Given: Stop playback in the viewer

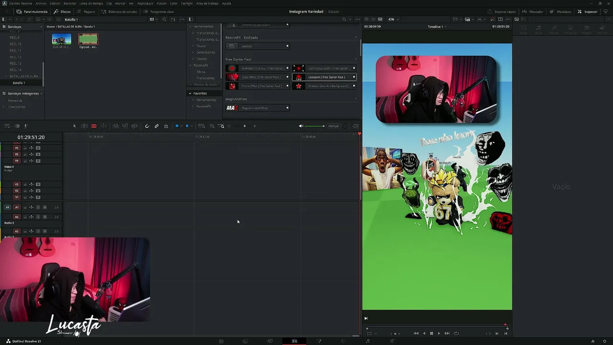Looking at the screenshot, I should (x=431, y=333).
